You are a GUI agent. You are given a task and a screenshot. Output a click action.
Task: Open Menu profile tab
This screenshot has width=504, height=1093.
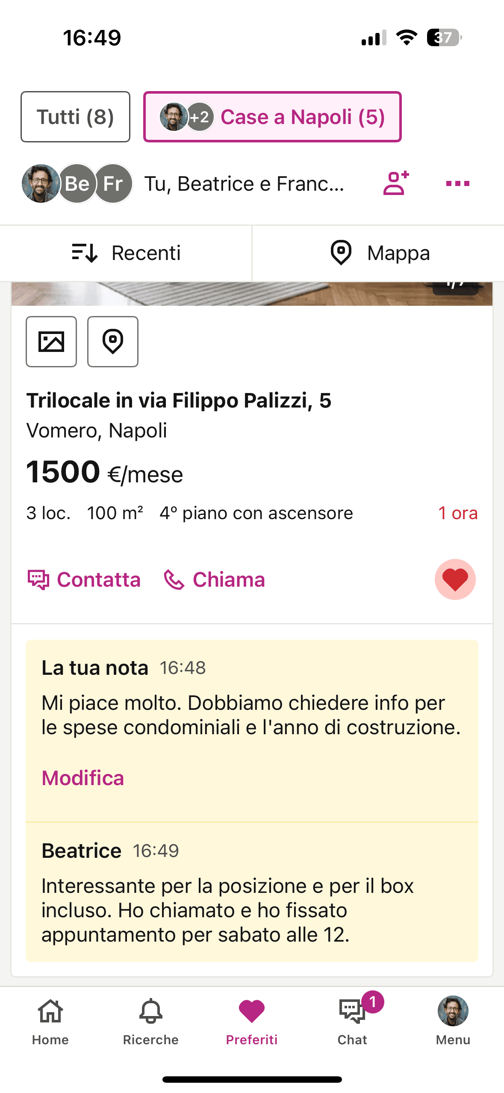(x=453, y=1021)
